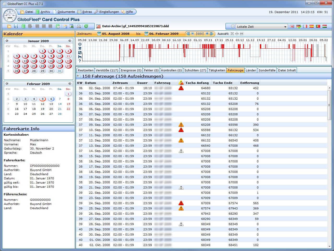334x251 pixels.
Task: Shift the time range forward
Action: tap(212, 33)
